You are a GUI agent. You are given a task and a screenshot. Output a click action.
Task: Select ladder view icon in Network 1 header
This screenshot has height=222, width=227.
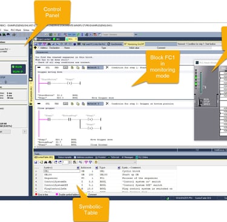coord(65,67)
